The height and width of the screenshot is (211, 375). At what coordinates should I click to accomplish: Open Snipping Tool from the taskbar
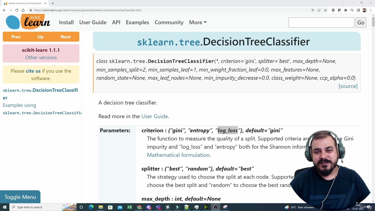(225, 207)
